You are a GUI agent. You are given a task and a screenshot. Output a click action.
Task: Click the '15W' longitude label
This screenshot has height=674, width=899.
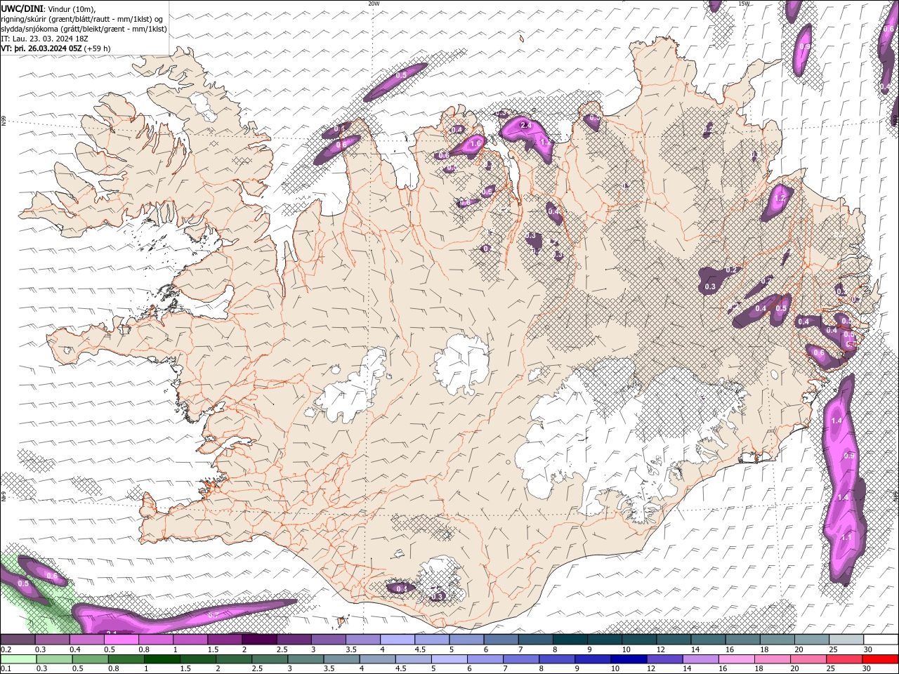pos(743,4)
